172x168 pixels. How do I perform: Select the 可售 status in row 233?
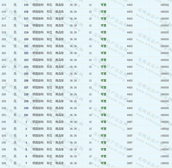(103, 129)
